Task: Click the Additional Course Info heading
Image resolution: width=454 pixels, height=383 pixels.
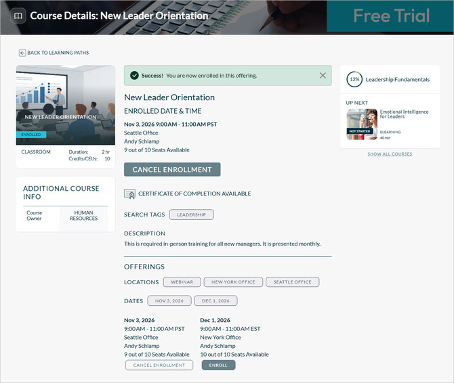Action: tap(61, 192)
